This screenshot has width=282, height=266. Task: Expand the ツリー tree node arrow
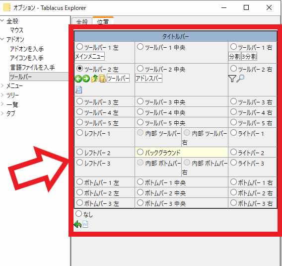pos(2,95)
